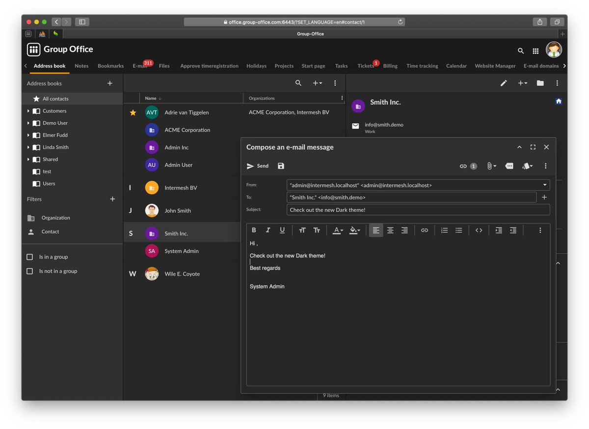The width and height of the screenshot is (589, 429).
Task: Open column options in contact list header
Action: pos(342,98)
